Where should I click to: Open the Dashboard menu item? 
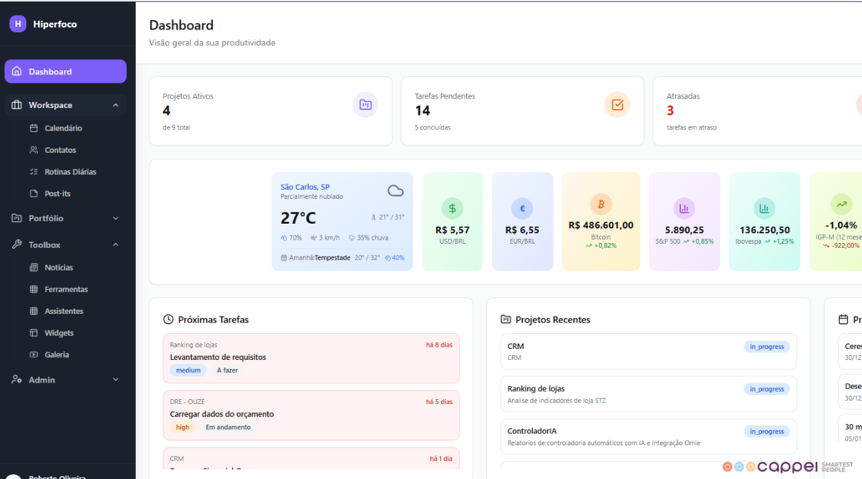(x=65, y=72)
